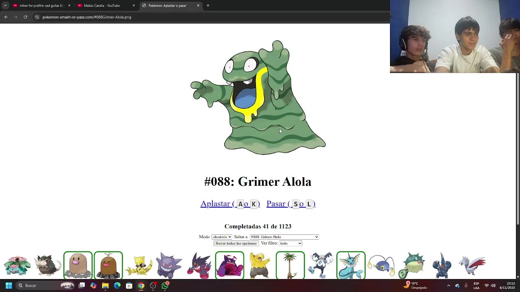This screenshot has height=292, width=520.
Task: Open Microsoft Store from taskbar
Action: 129,286
